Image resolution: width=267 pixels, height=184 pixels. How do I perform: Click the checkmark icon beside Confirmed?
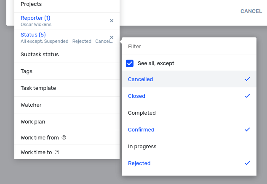tap(247, 129)
